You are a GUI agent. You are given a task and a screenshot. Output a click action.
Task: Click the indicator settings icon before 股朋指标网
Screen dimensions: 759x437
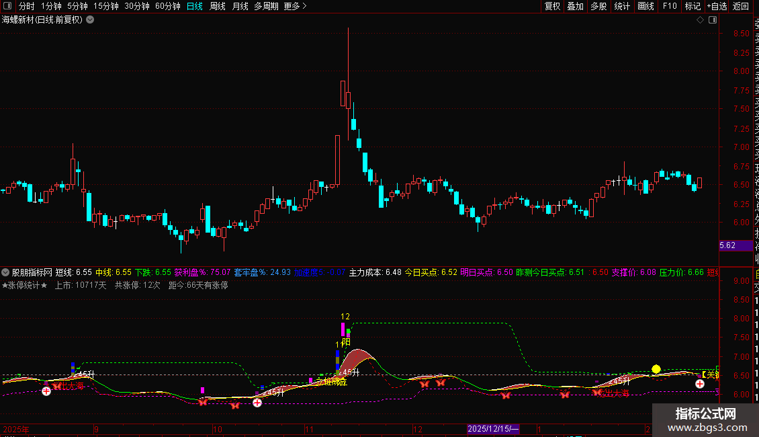(x=5, y=272)
